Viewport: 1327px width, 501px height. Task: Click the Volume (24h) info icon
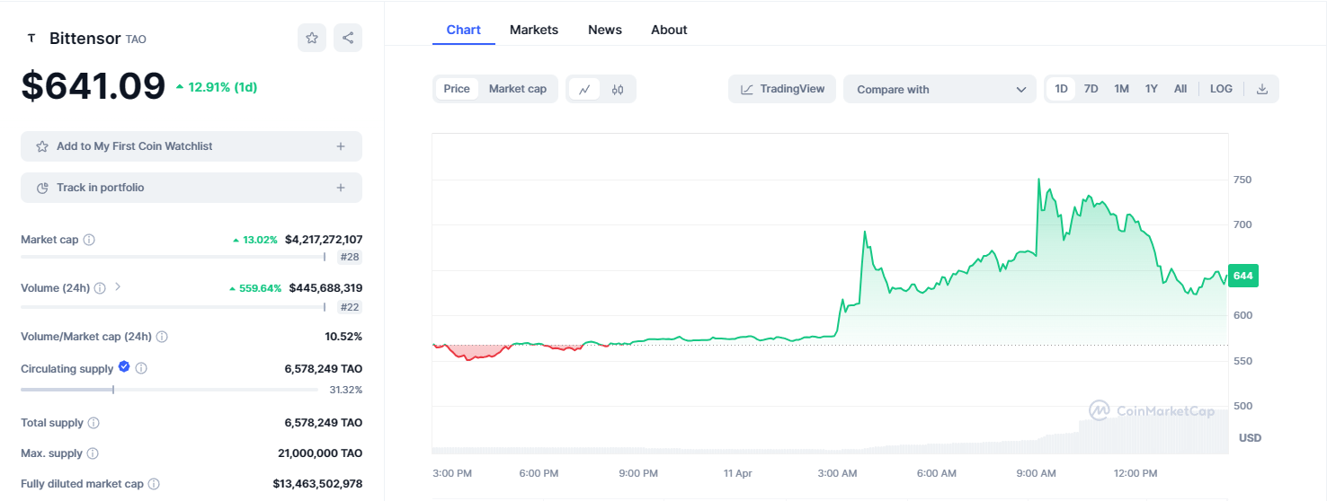point(100,288)
